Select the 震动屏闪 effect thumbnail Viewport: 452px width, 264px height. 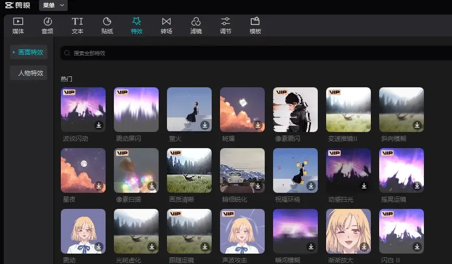[136, 110]
